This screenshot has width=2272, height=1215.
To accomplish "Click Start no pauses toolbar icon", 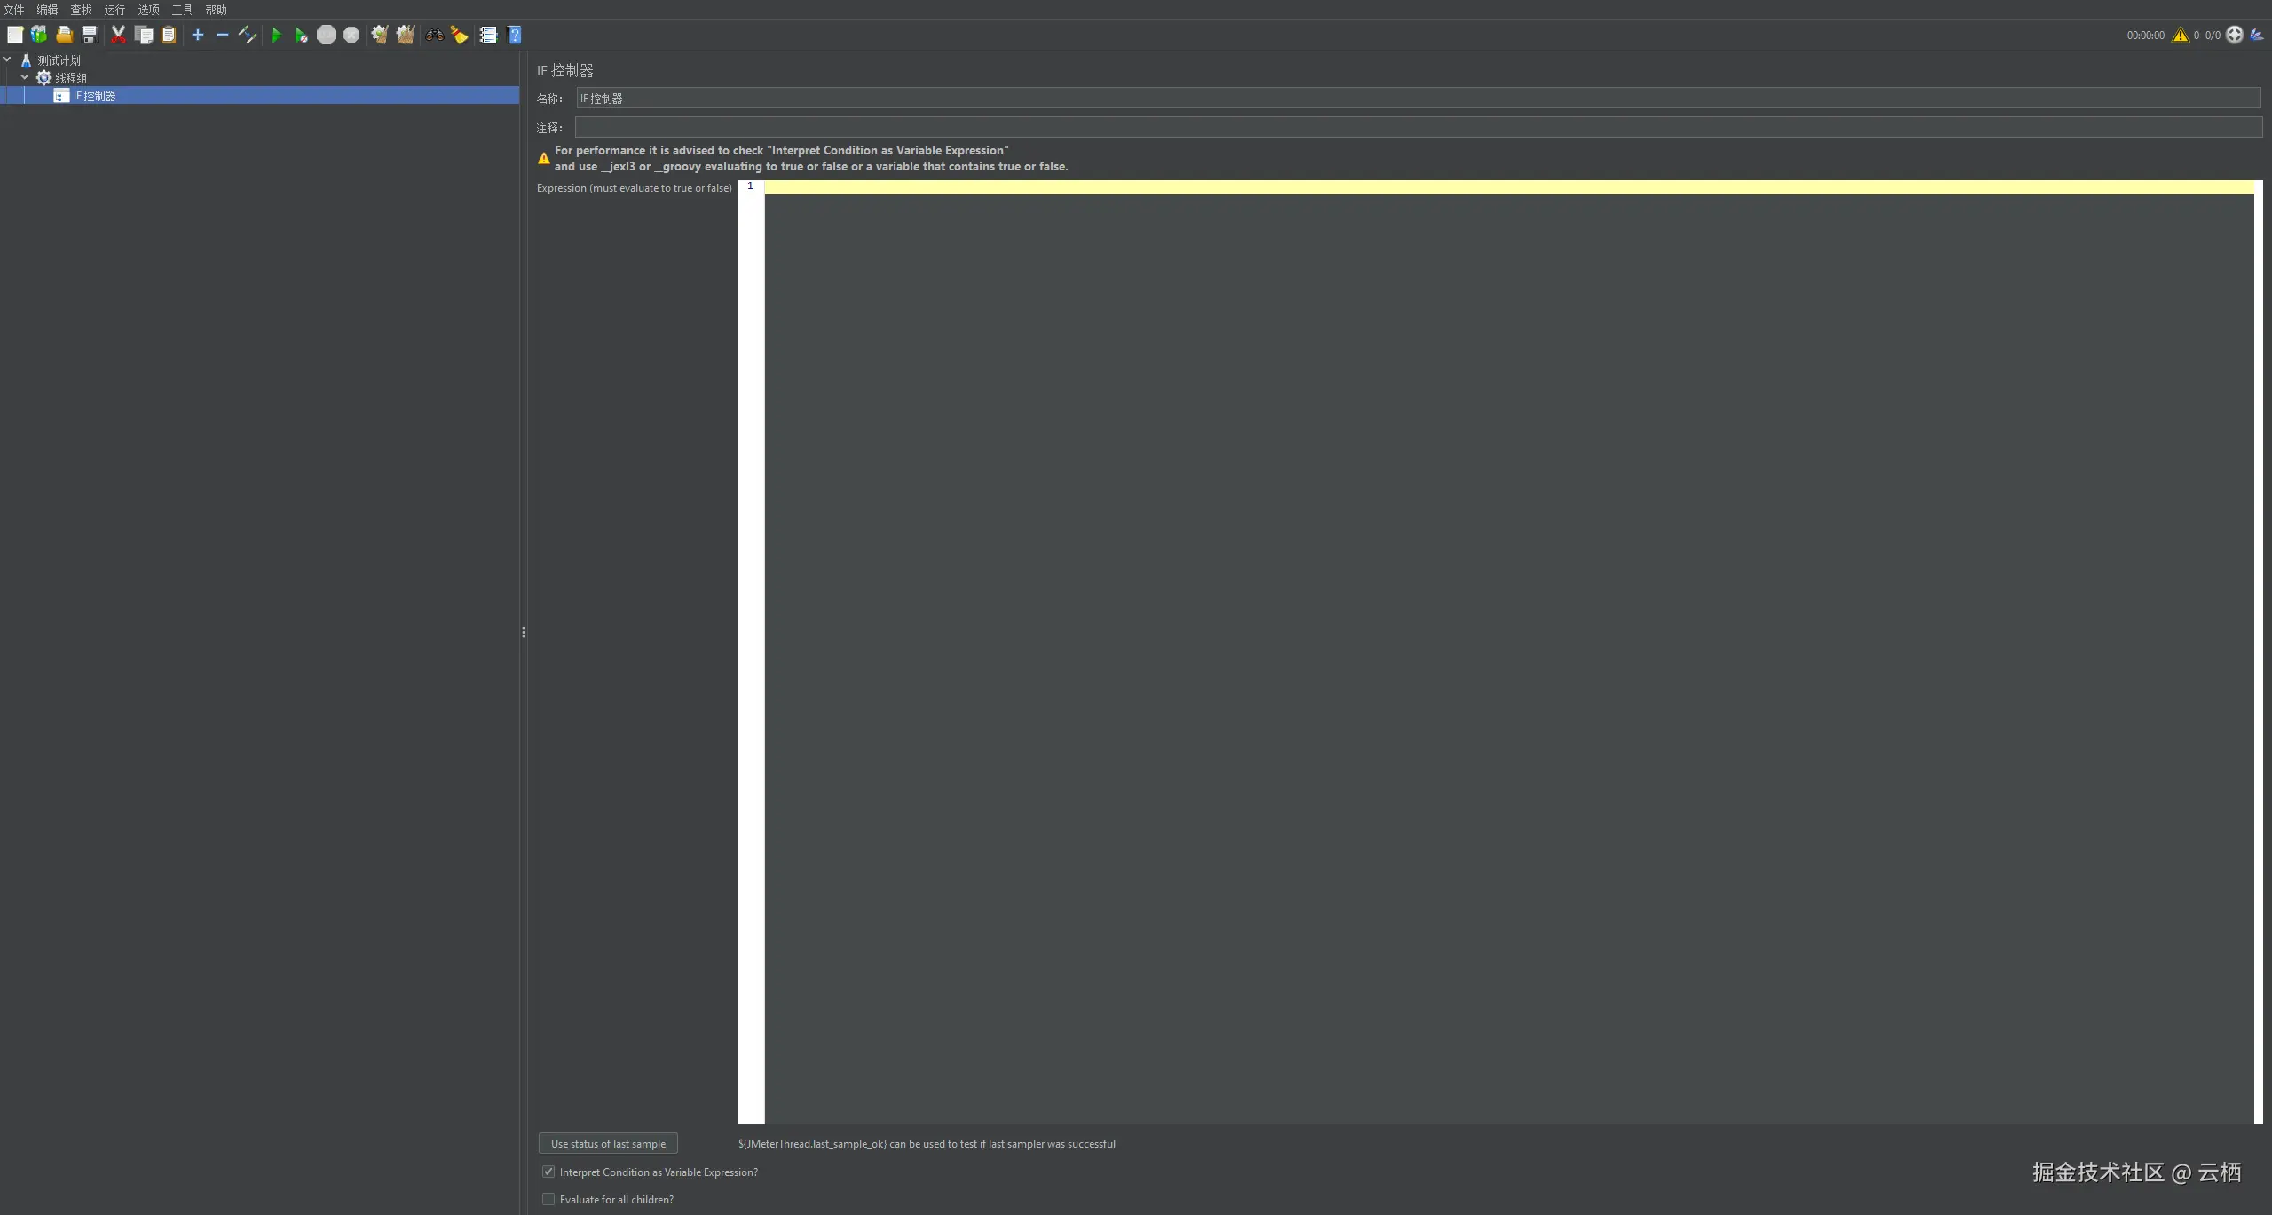I will [301, 36].
